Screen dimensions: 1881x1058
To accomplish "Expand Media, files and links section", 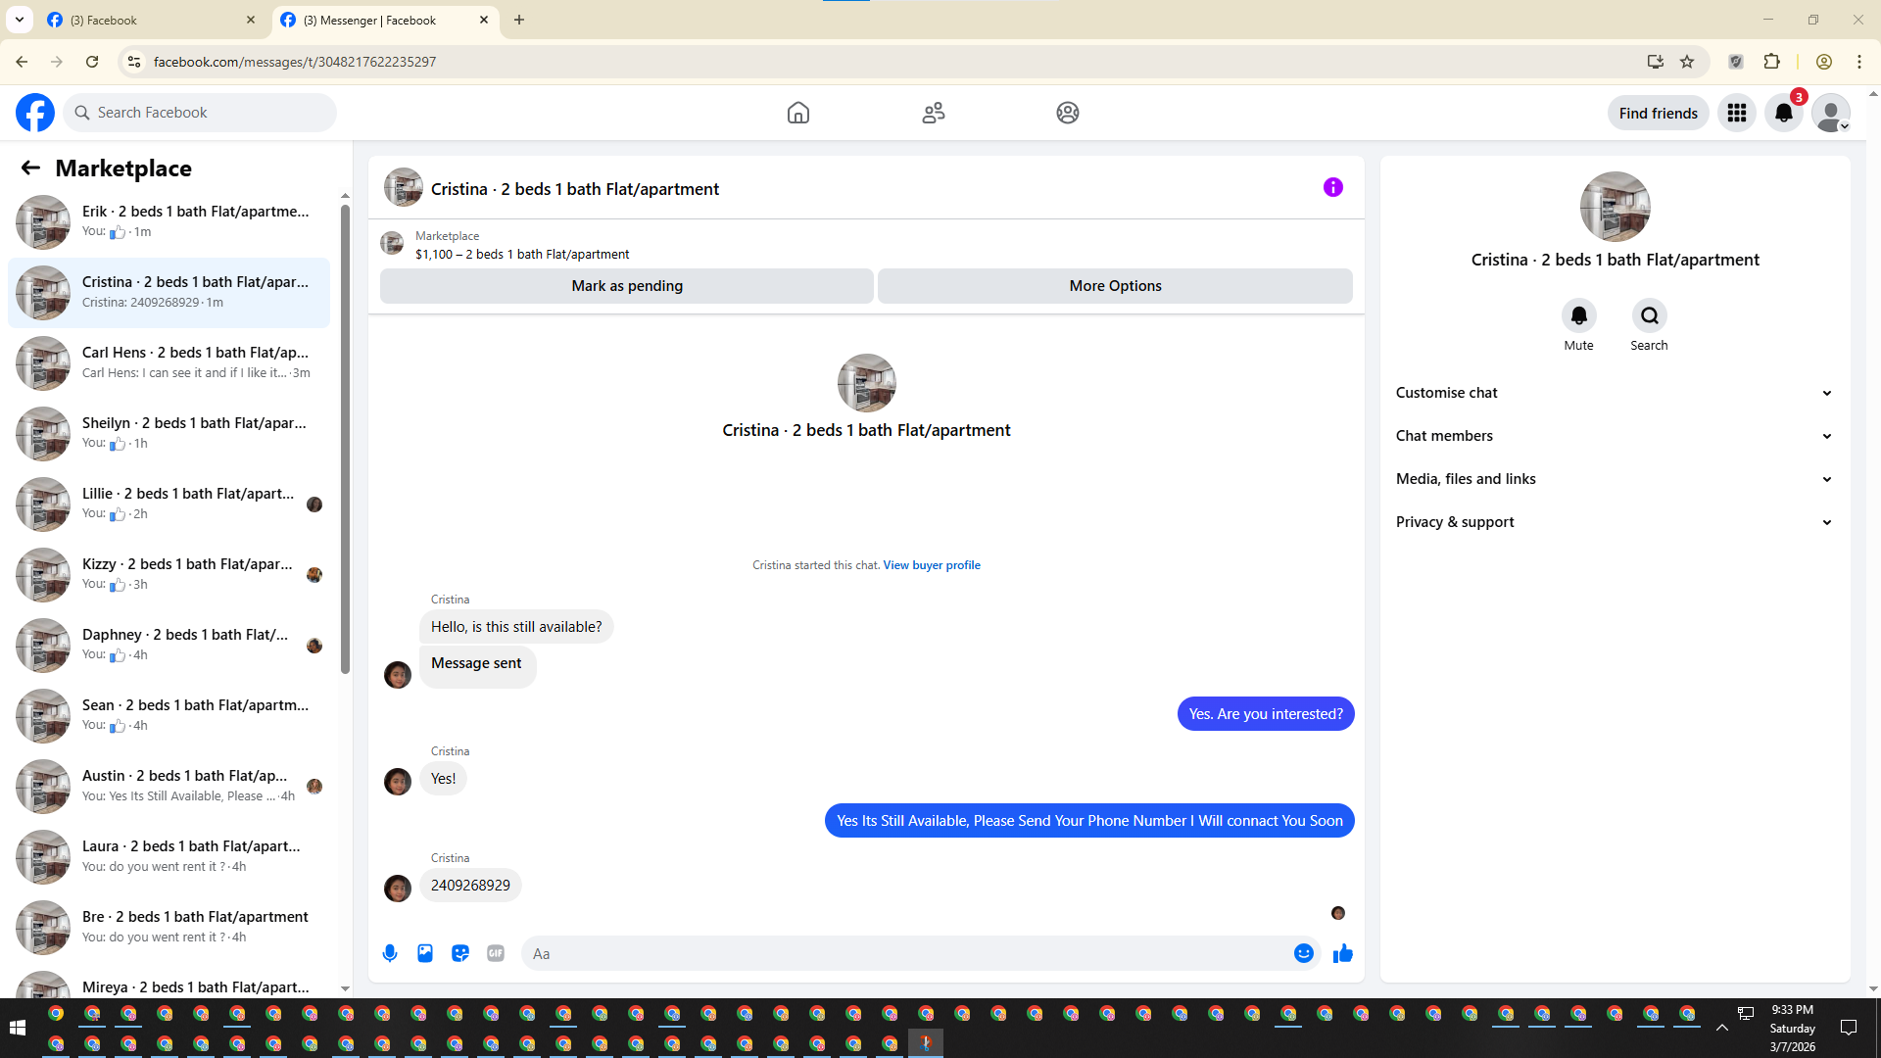I will coord(1616,479).
